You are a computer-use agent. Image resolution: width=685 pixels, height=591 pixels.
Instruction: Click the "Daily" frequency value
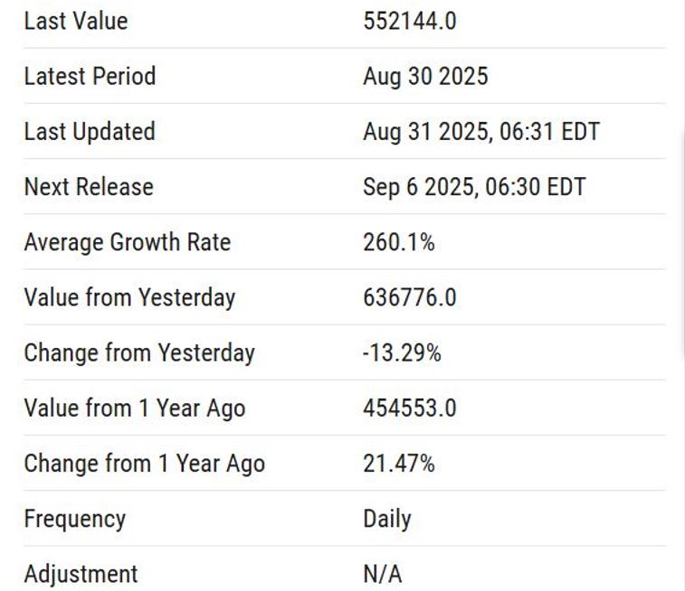pyautogui.click(x=386, y=519)
